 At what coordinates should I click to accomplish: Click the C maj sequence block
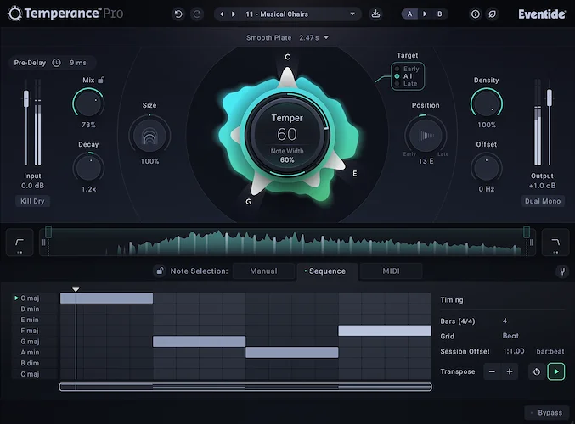pyautogui.click(x=106, y=298)
